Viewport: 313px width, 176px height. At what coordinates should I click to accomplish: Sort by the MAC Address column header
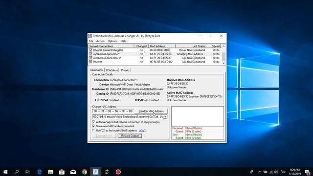click(162, 46)
